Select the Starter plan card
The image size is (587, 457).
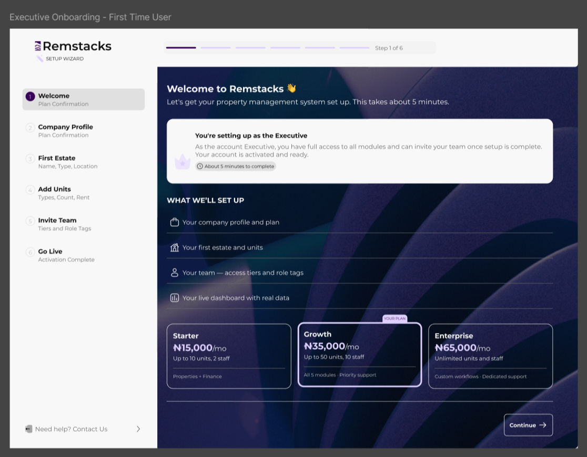229,356
